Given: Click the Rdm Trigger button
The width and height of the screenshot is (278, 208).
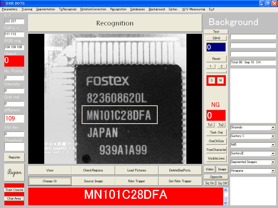Looking at the screenshot, I should coord(137,181).
